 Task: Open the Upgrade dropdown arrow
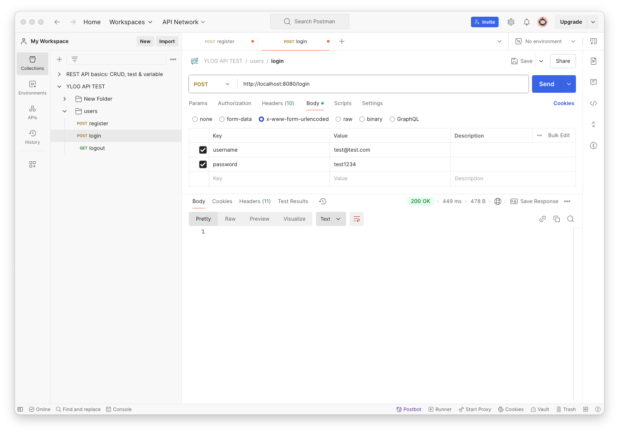(x=593, y=22)
